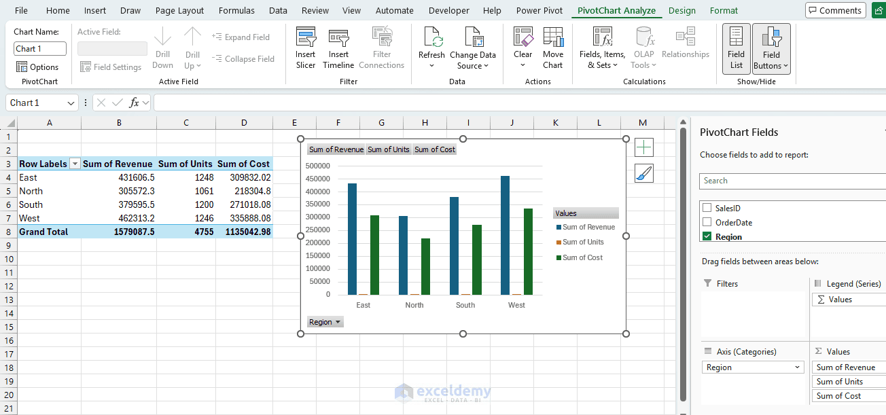Click the Drill Up arrow
This screenshot has height=415, width=886.
pos(193,37)
